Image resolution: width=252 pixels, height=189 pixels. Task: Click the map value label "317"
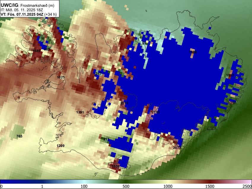pos(106,139)
